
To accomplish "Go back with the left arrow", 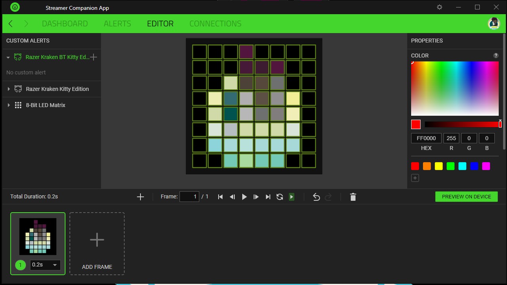I will [x=11, y=24].
